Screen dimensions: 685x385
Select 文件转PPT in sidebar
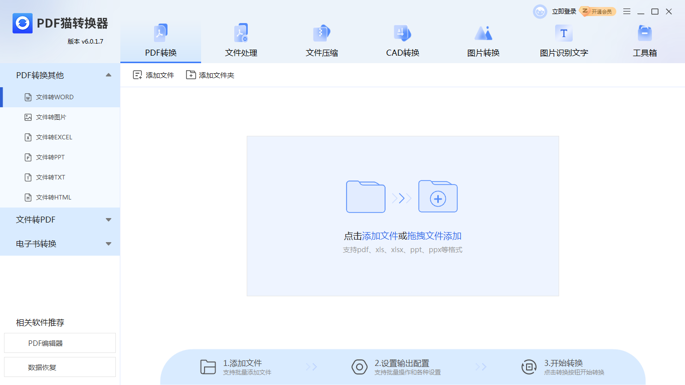(60, 157)
